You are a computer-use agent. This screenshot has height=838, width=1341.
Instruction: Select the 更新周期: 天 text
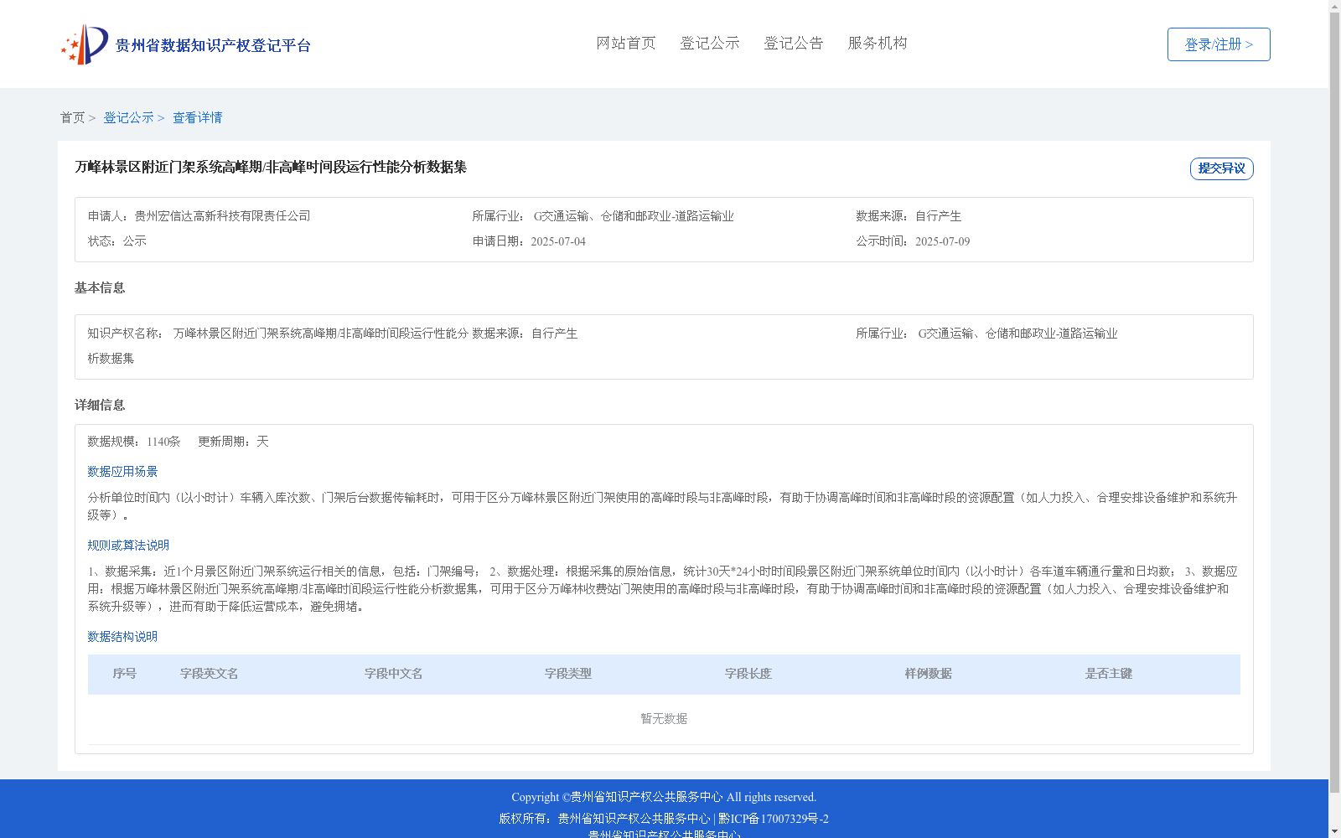pos(233,442)
